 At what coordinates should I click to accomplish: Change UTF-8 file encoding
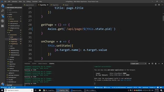(135, 87)
